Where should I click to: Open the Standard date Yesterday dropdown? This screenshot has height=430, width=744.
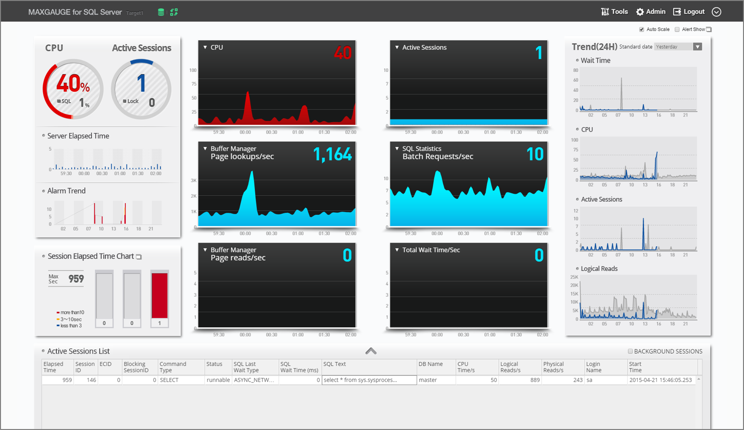[678, 46]
